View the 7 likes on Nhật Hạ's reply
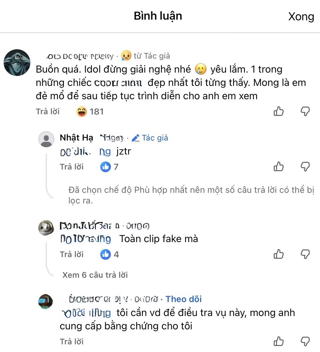The image size is (320, 352). point(109,167)
